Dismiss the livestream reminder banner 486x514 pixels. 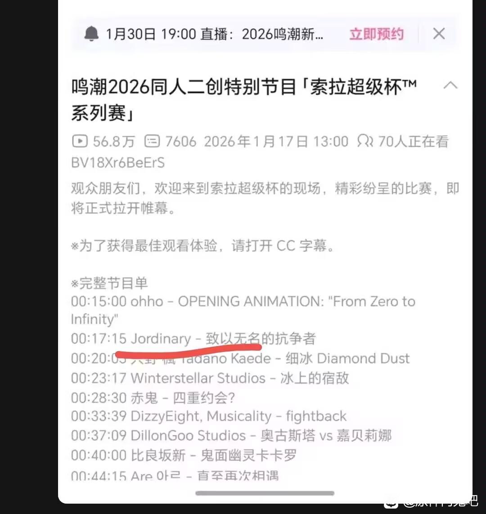pyautogui.click(x=439, y=34)
